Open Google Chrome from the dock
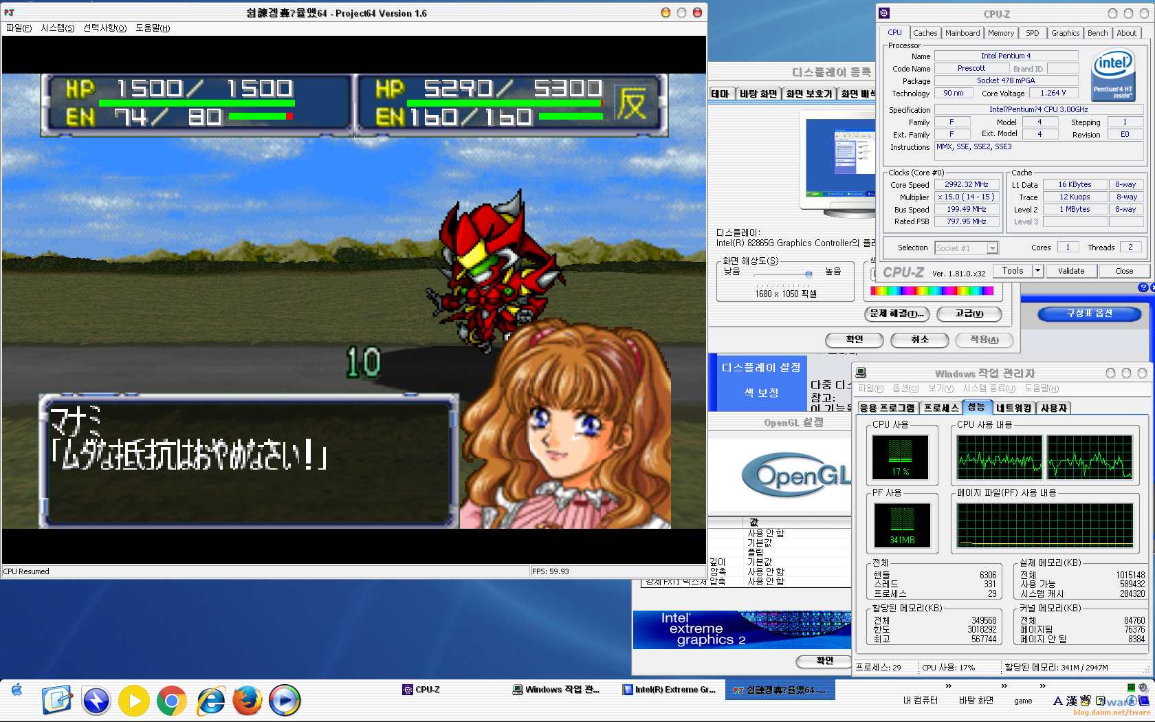This screenshot has width=1155, height=722. (x=171, y=701)
